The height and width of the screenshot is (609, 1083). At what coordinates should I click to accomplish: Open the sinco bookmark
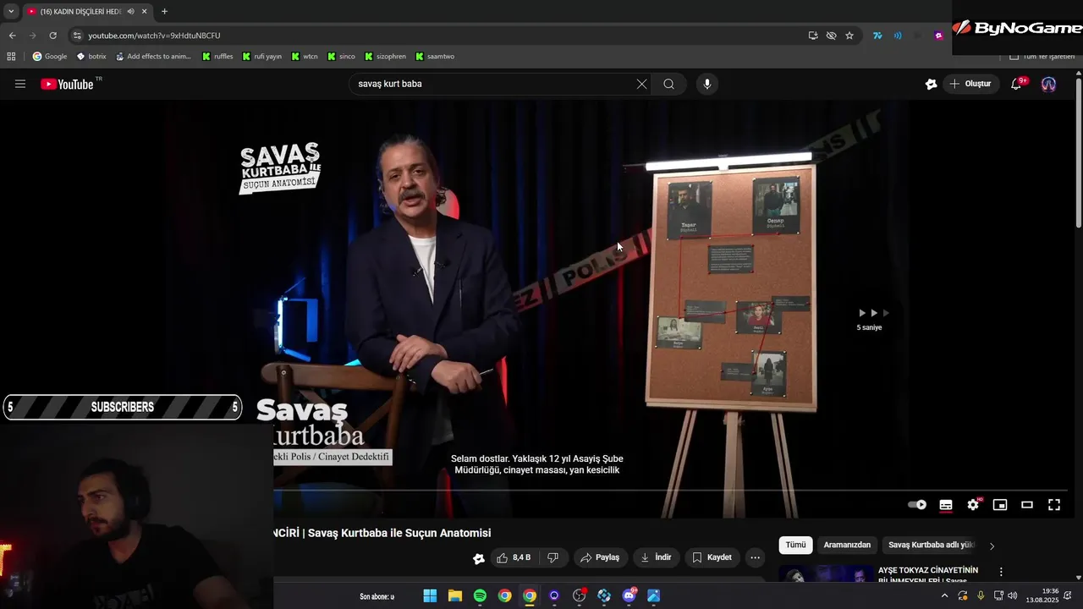341,57
